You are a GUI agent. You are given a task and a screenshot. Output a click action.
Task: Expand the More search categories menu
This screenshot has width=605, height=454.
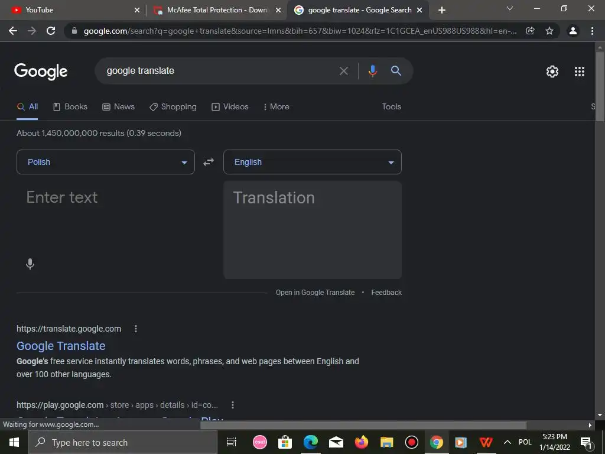277,106
